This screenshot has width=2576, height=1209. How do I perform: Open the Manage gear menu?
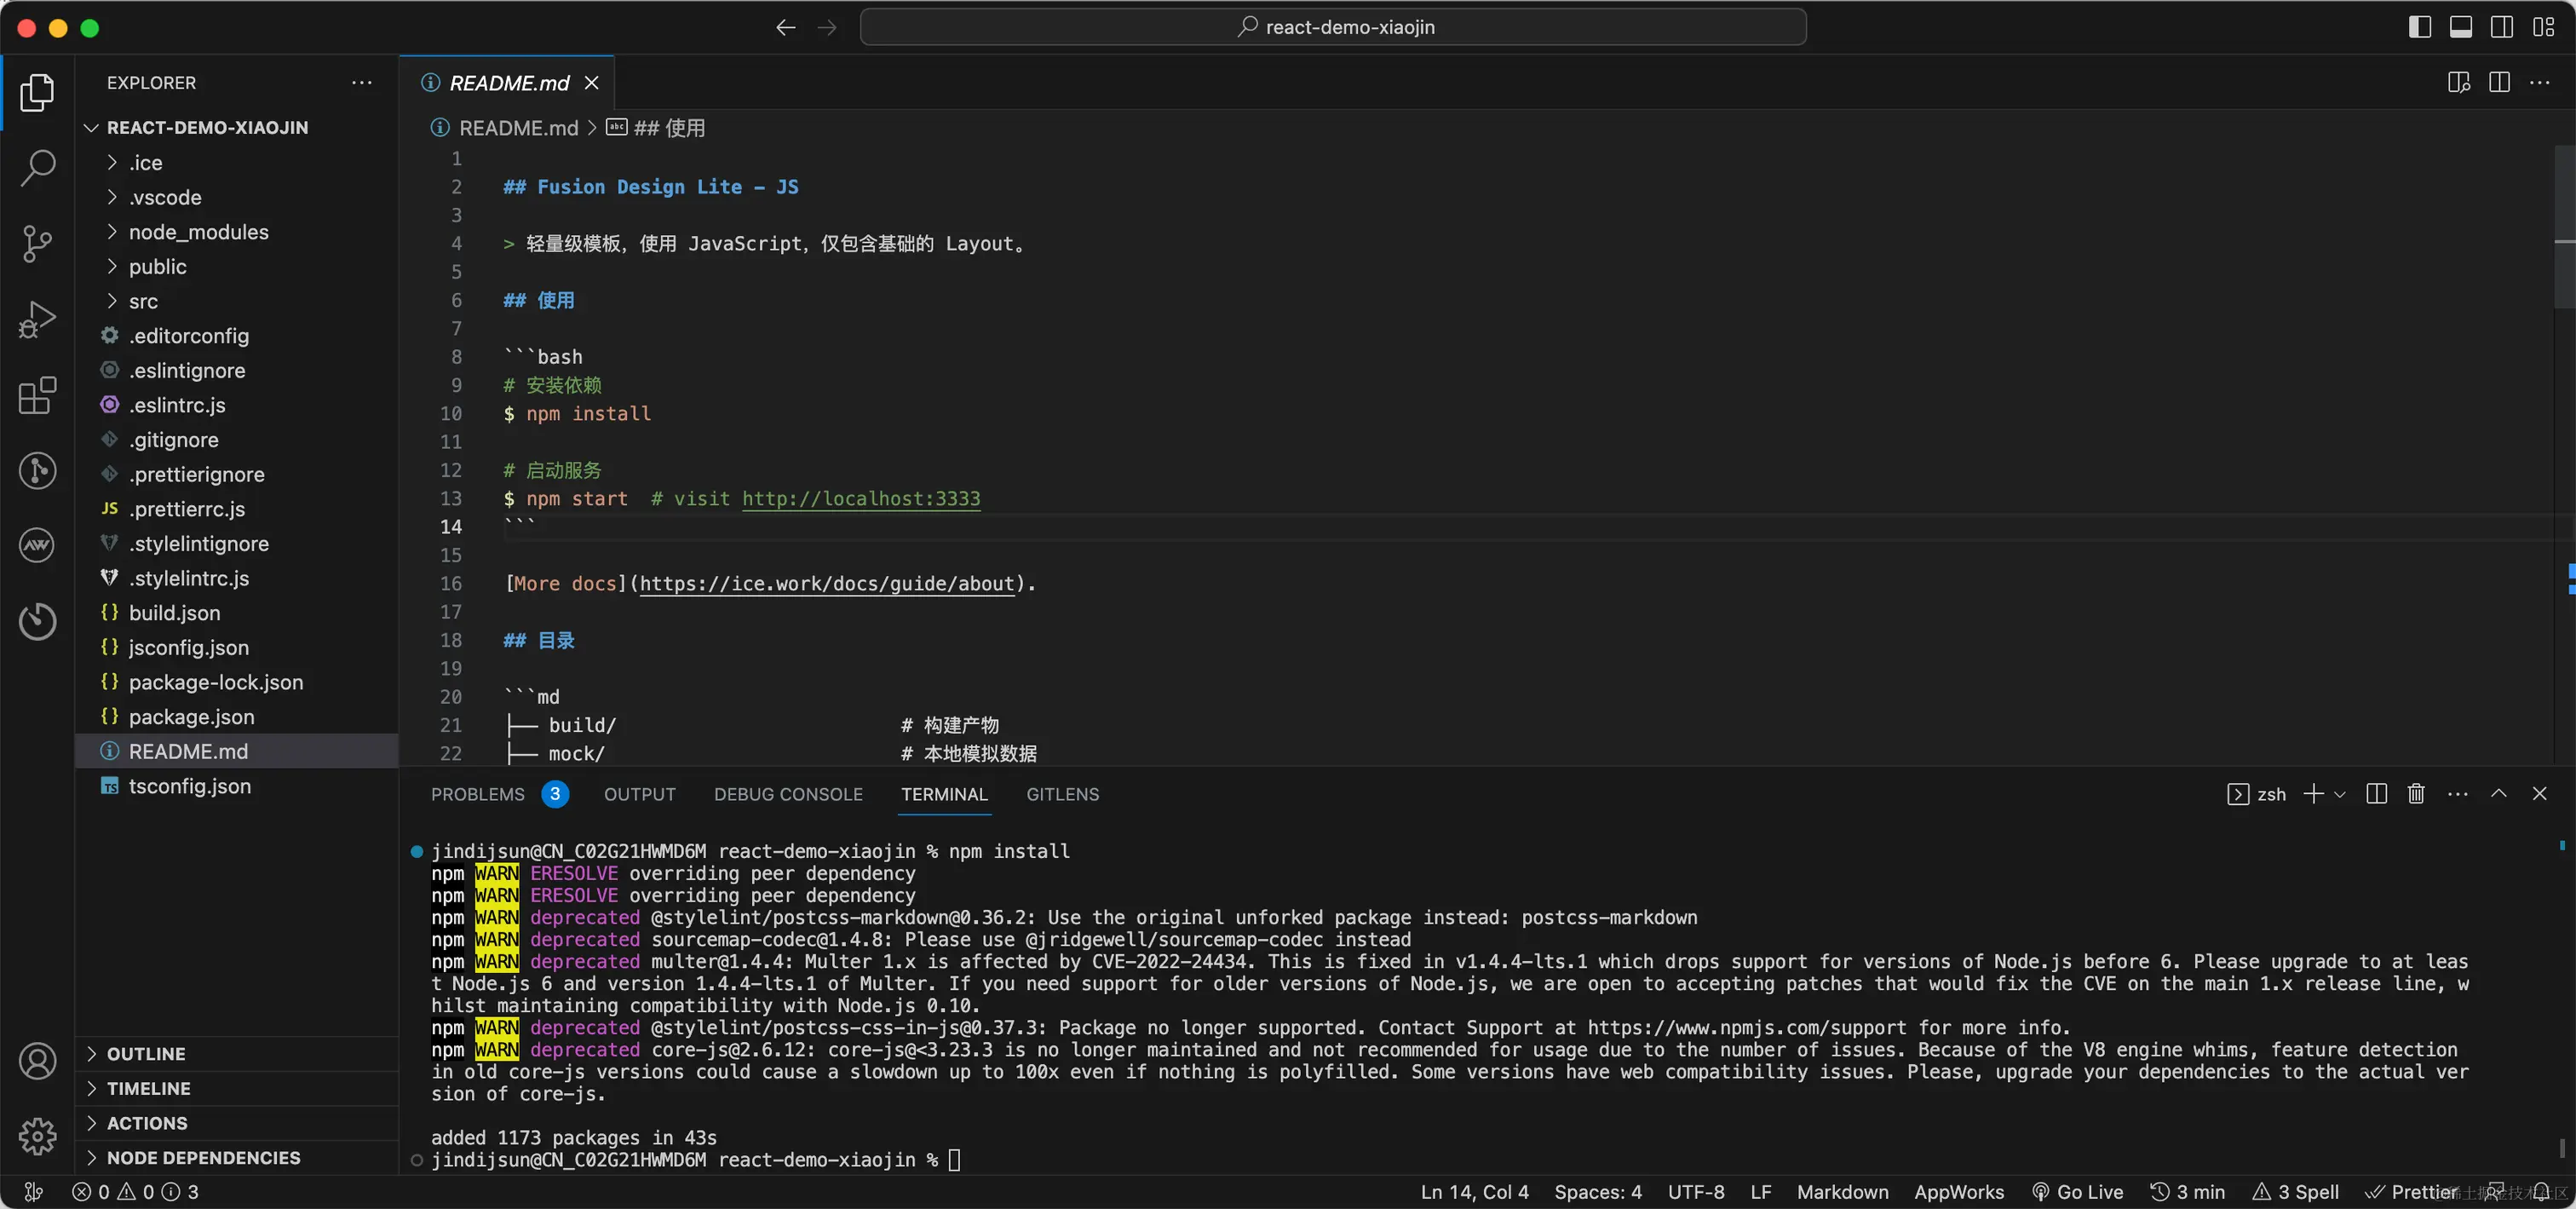[37, 1135]
